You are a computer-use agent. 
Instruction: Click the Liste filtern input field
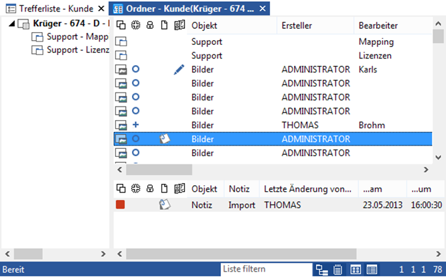[266, 270]
